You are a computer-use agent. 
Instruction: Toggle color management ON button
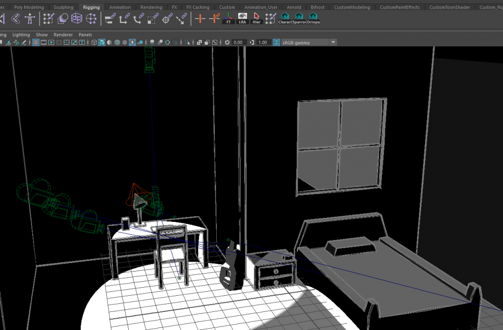coord(276,42)
